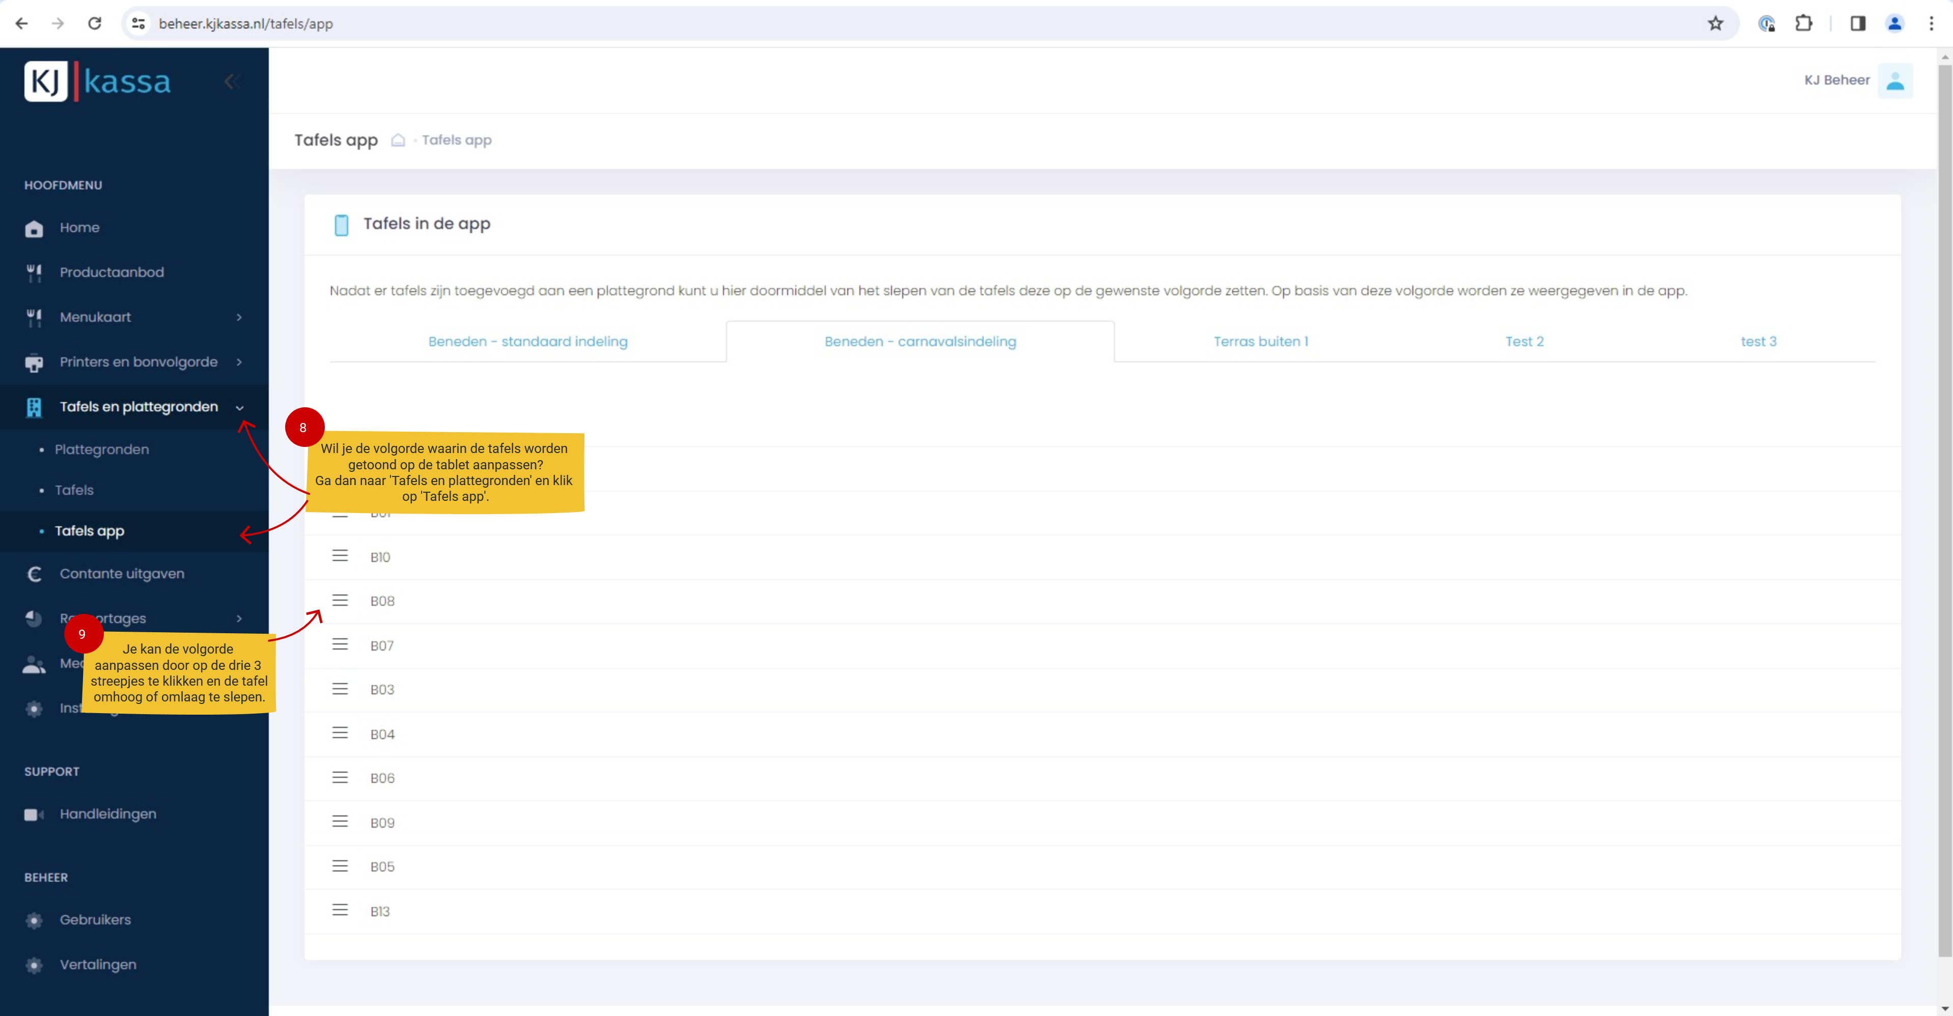Viewport: 1953px width, 1016px height.
Task: Switch to Beneden - standaard indeling tab
Action: pyautogui.click(x=527, y=341)
